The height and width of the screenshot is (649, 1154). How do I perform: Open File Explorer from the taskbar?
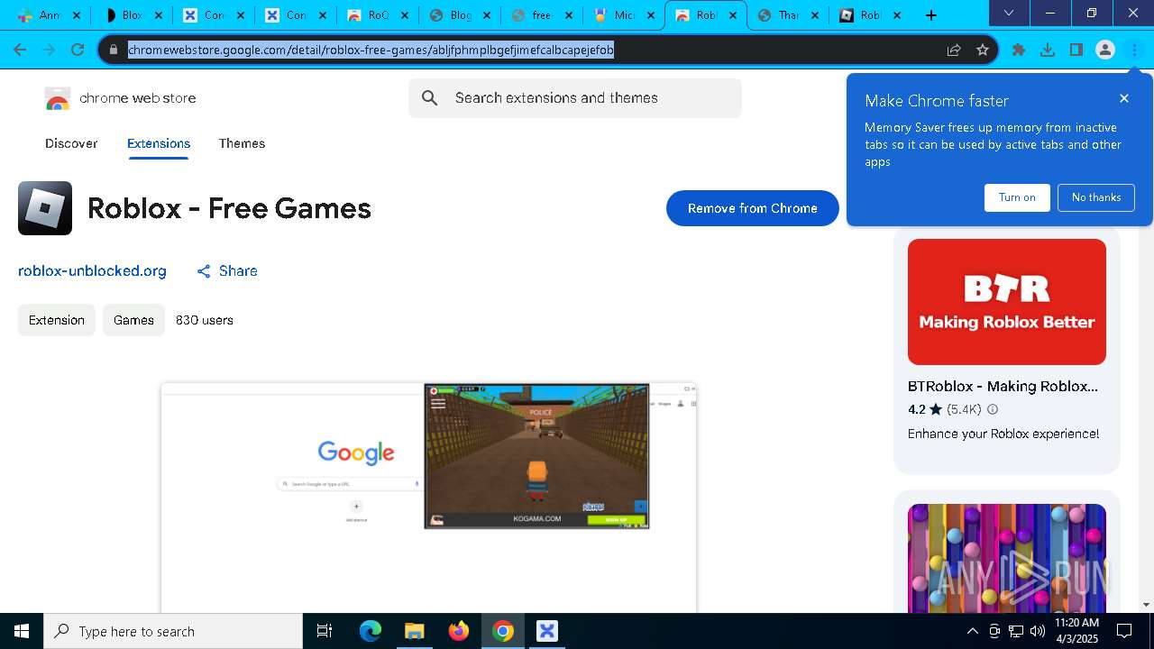[414, 631]
